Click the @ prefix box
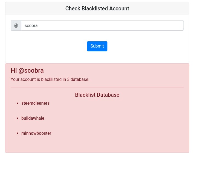The width and height of the screenshot is (197, 173). click(16, 26)
